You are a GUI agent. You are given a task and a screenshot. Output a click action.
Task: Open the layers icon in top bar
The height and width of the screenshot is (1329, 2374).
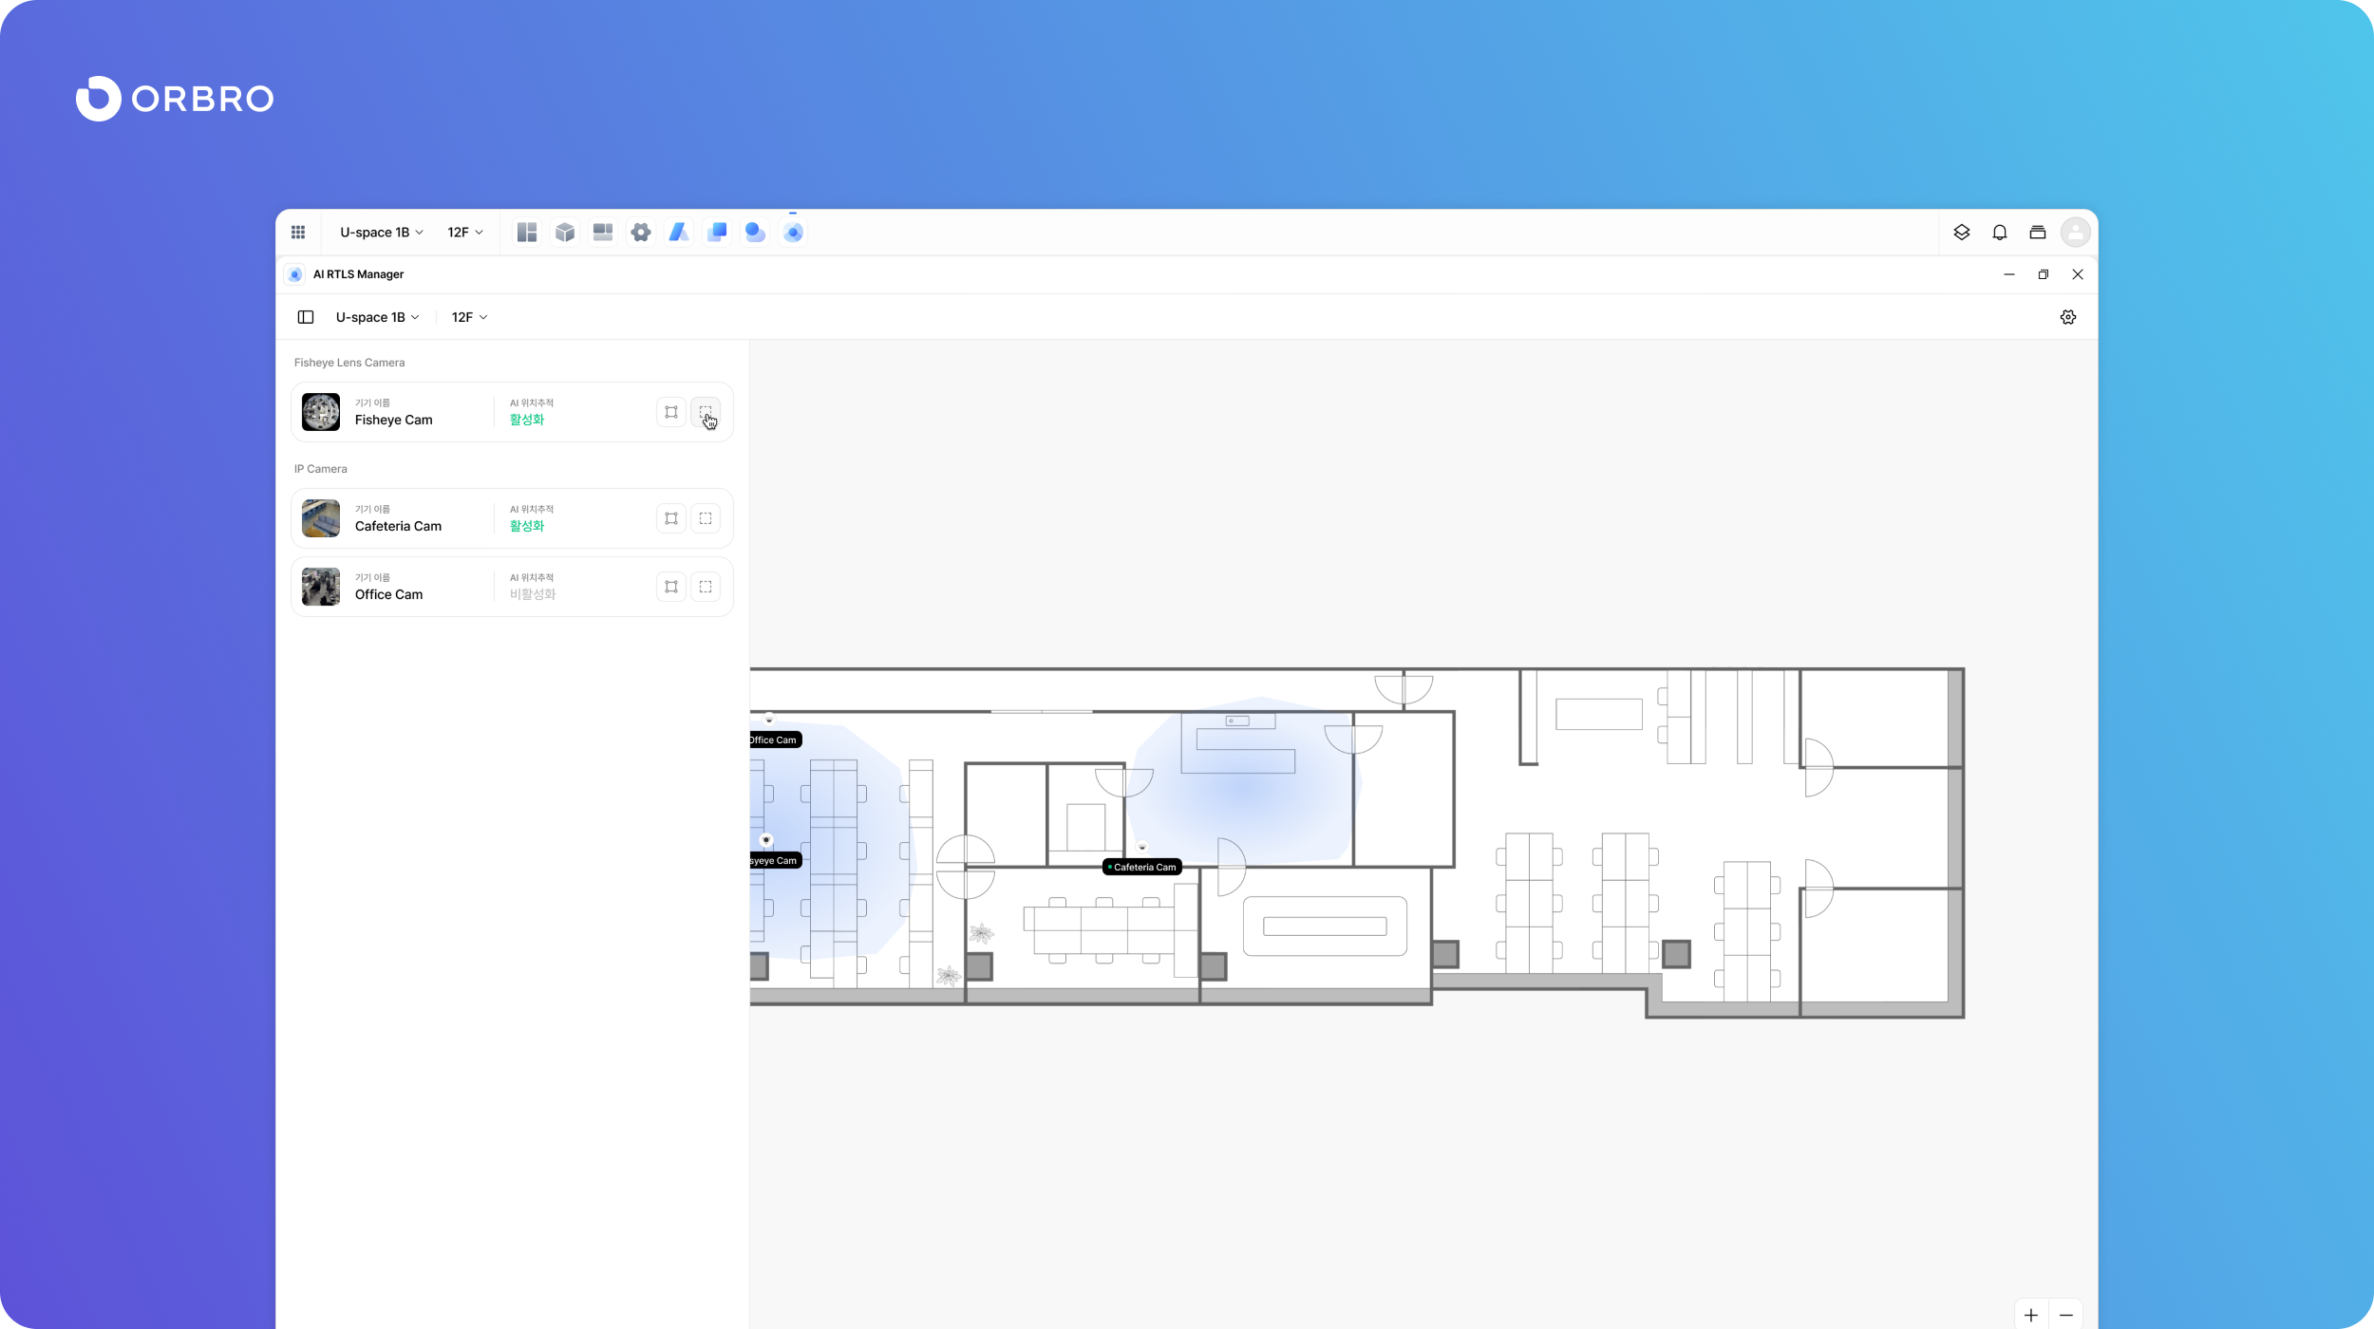[x=1962, y=233]
